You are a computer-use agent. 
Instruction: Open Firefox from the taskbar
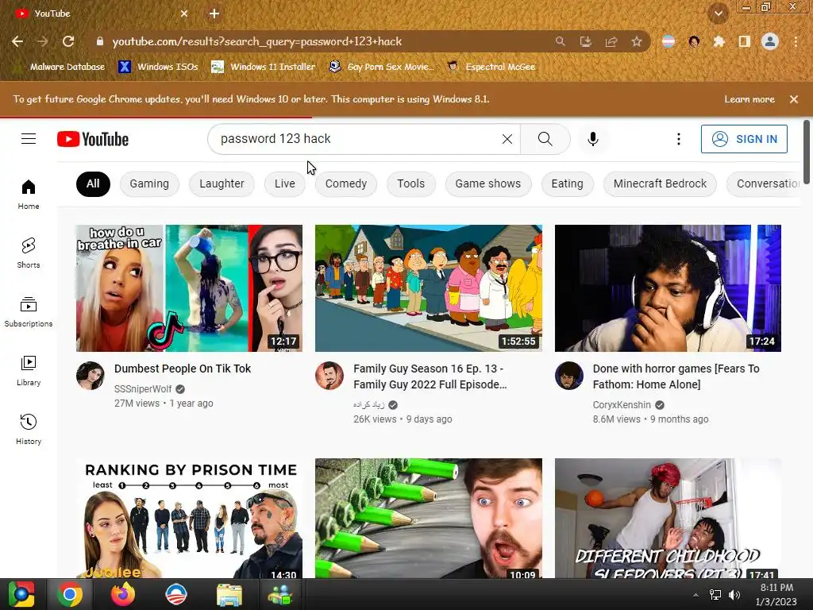pyautogui.click(x=123, y=594)
